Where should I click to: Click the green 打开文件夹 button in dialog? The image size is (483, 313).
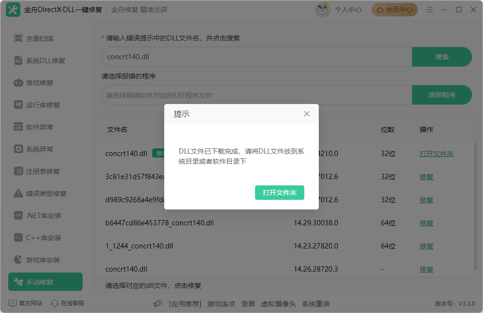[x=279, y=193]
